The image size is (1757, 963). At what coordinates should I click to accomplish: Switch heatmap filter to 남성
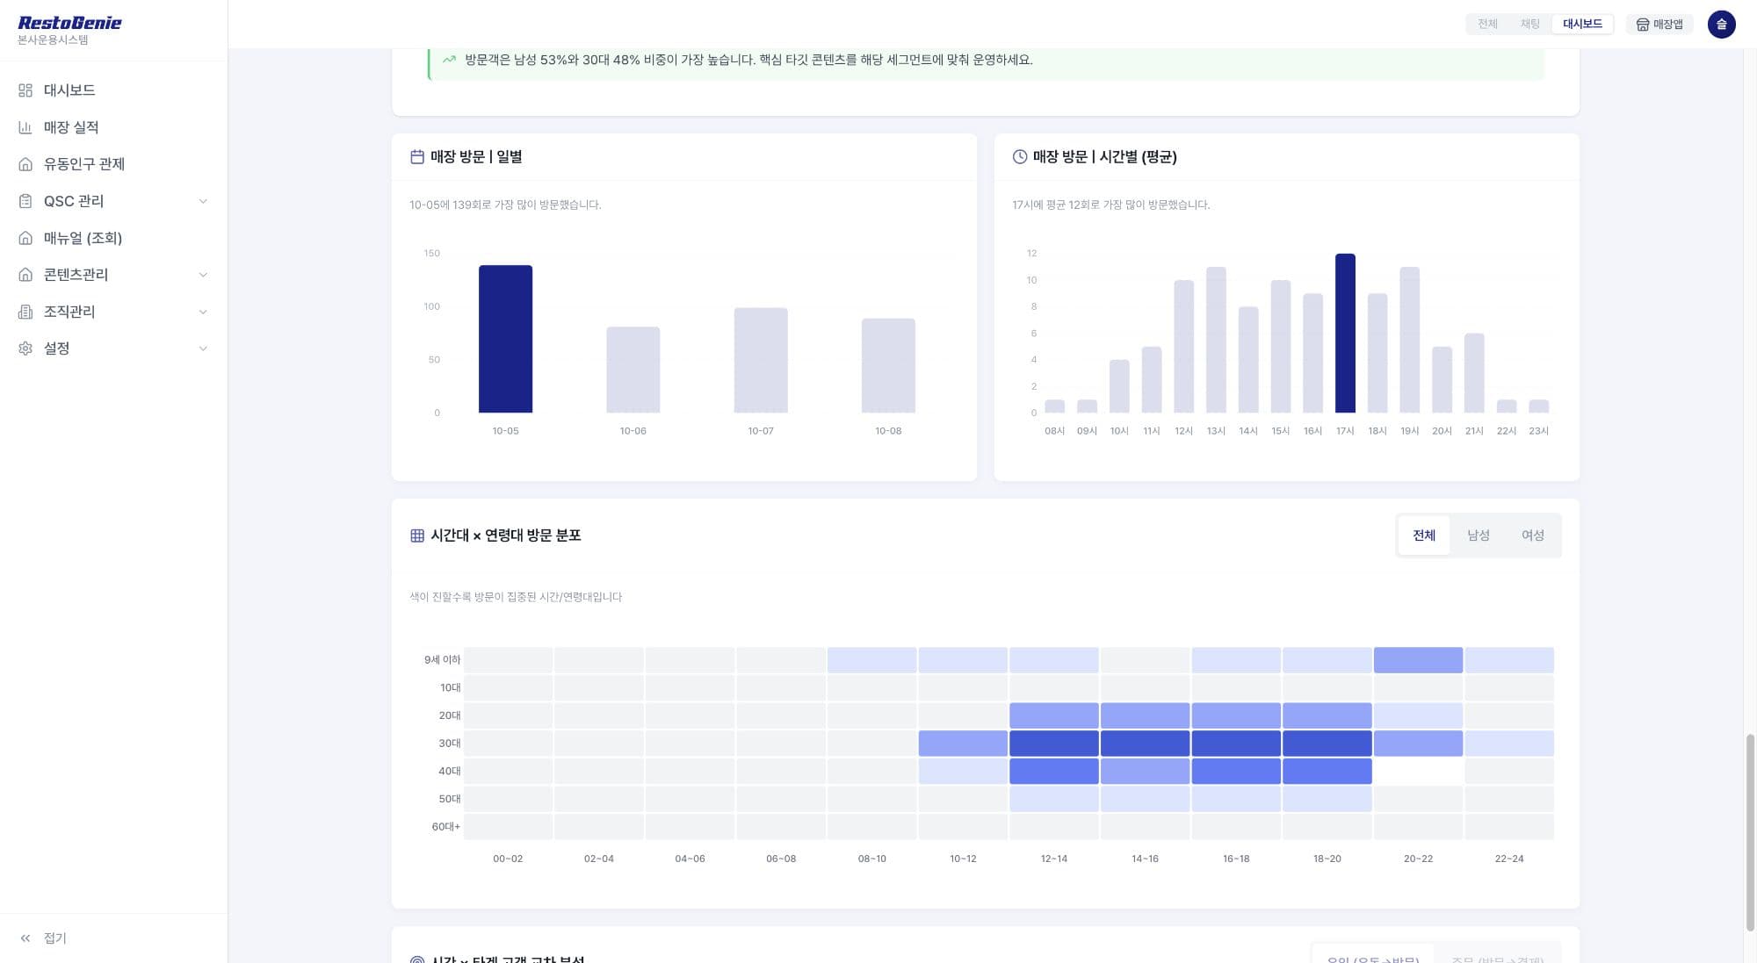[x=1478, y=535]
